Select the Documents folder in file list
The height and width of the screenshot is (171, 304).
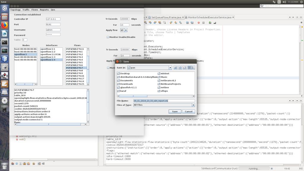point(125,80)
